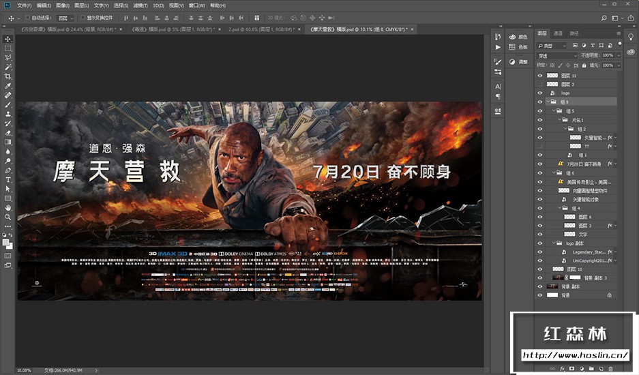Image resolution: width=639 pixels, height=375 pixels.
Task: Open the Layers panel flyout menu
Action: coord(619,33)
